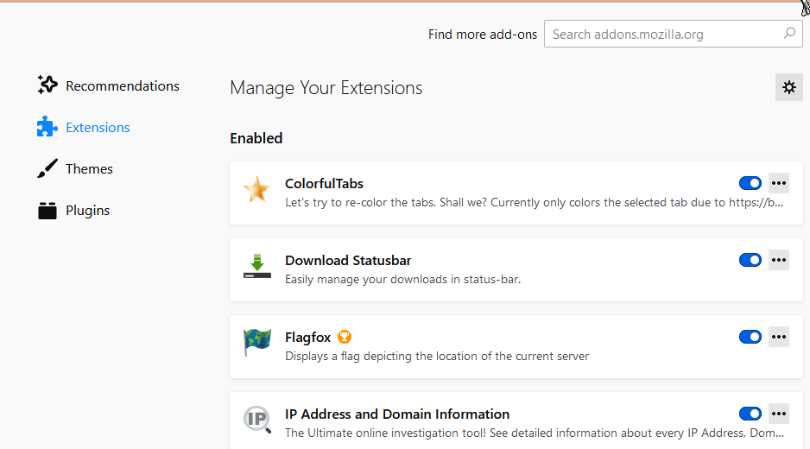Open the Plugins category
This screenshot has height=449, width=810.
[87, 211]
